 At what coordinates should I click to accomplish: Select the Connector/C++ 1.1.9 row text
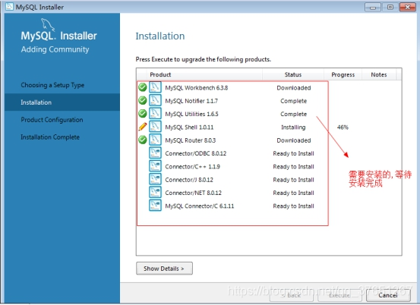tap(192, 166)
